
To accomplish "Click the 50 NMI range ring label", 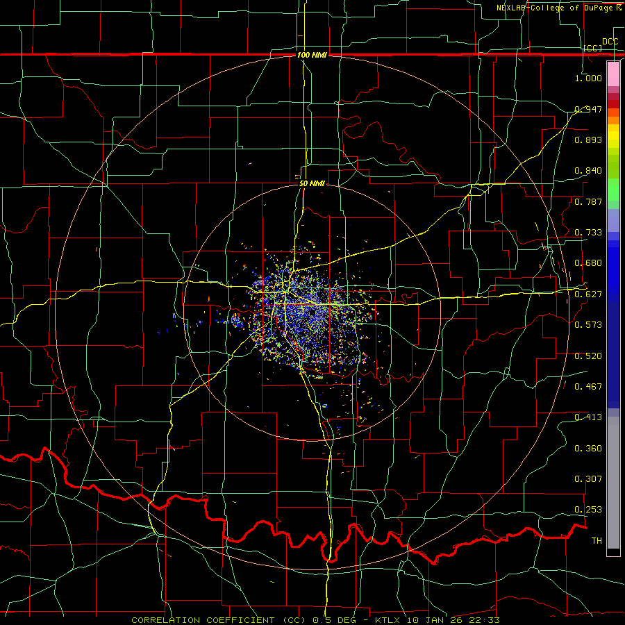I will click(x=312, y=183).
